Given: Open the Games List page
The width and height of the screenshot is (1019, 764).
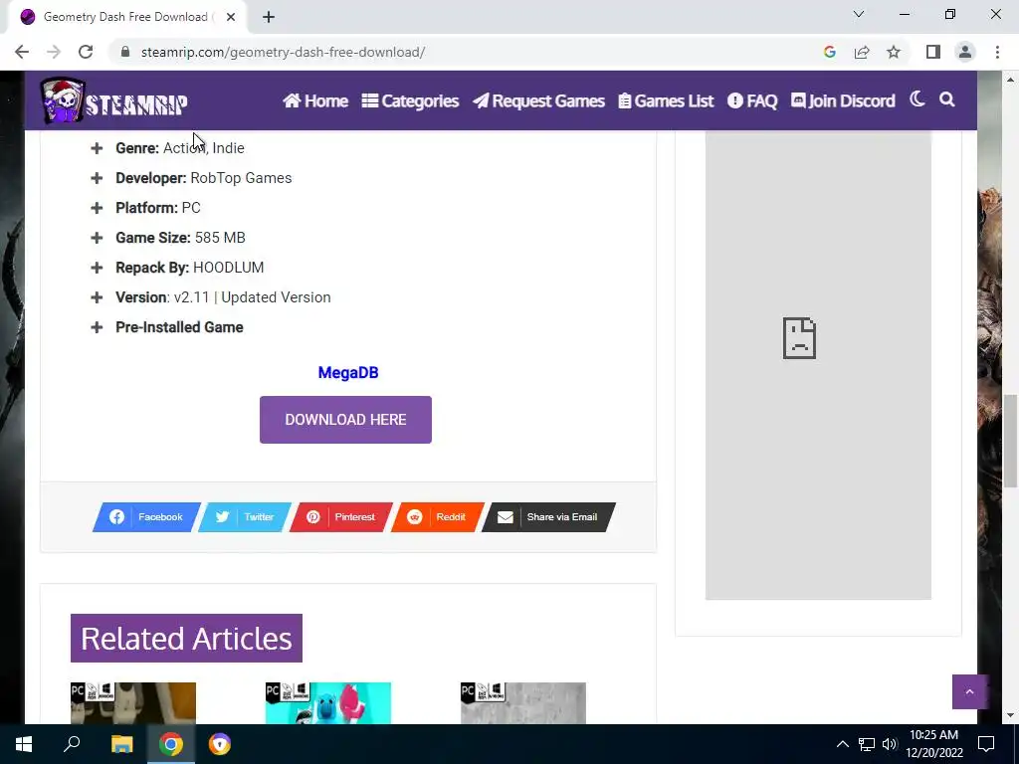Looking at the screenshot, I should coord(666,100).
